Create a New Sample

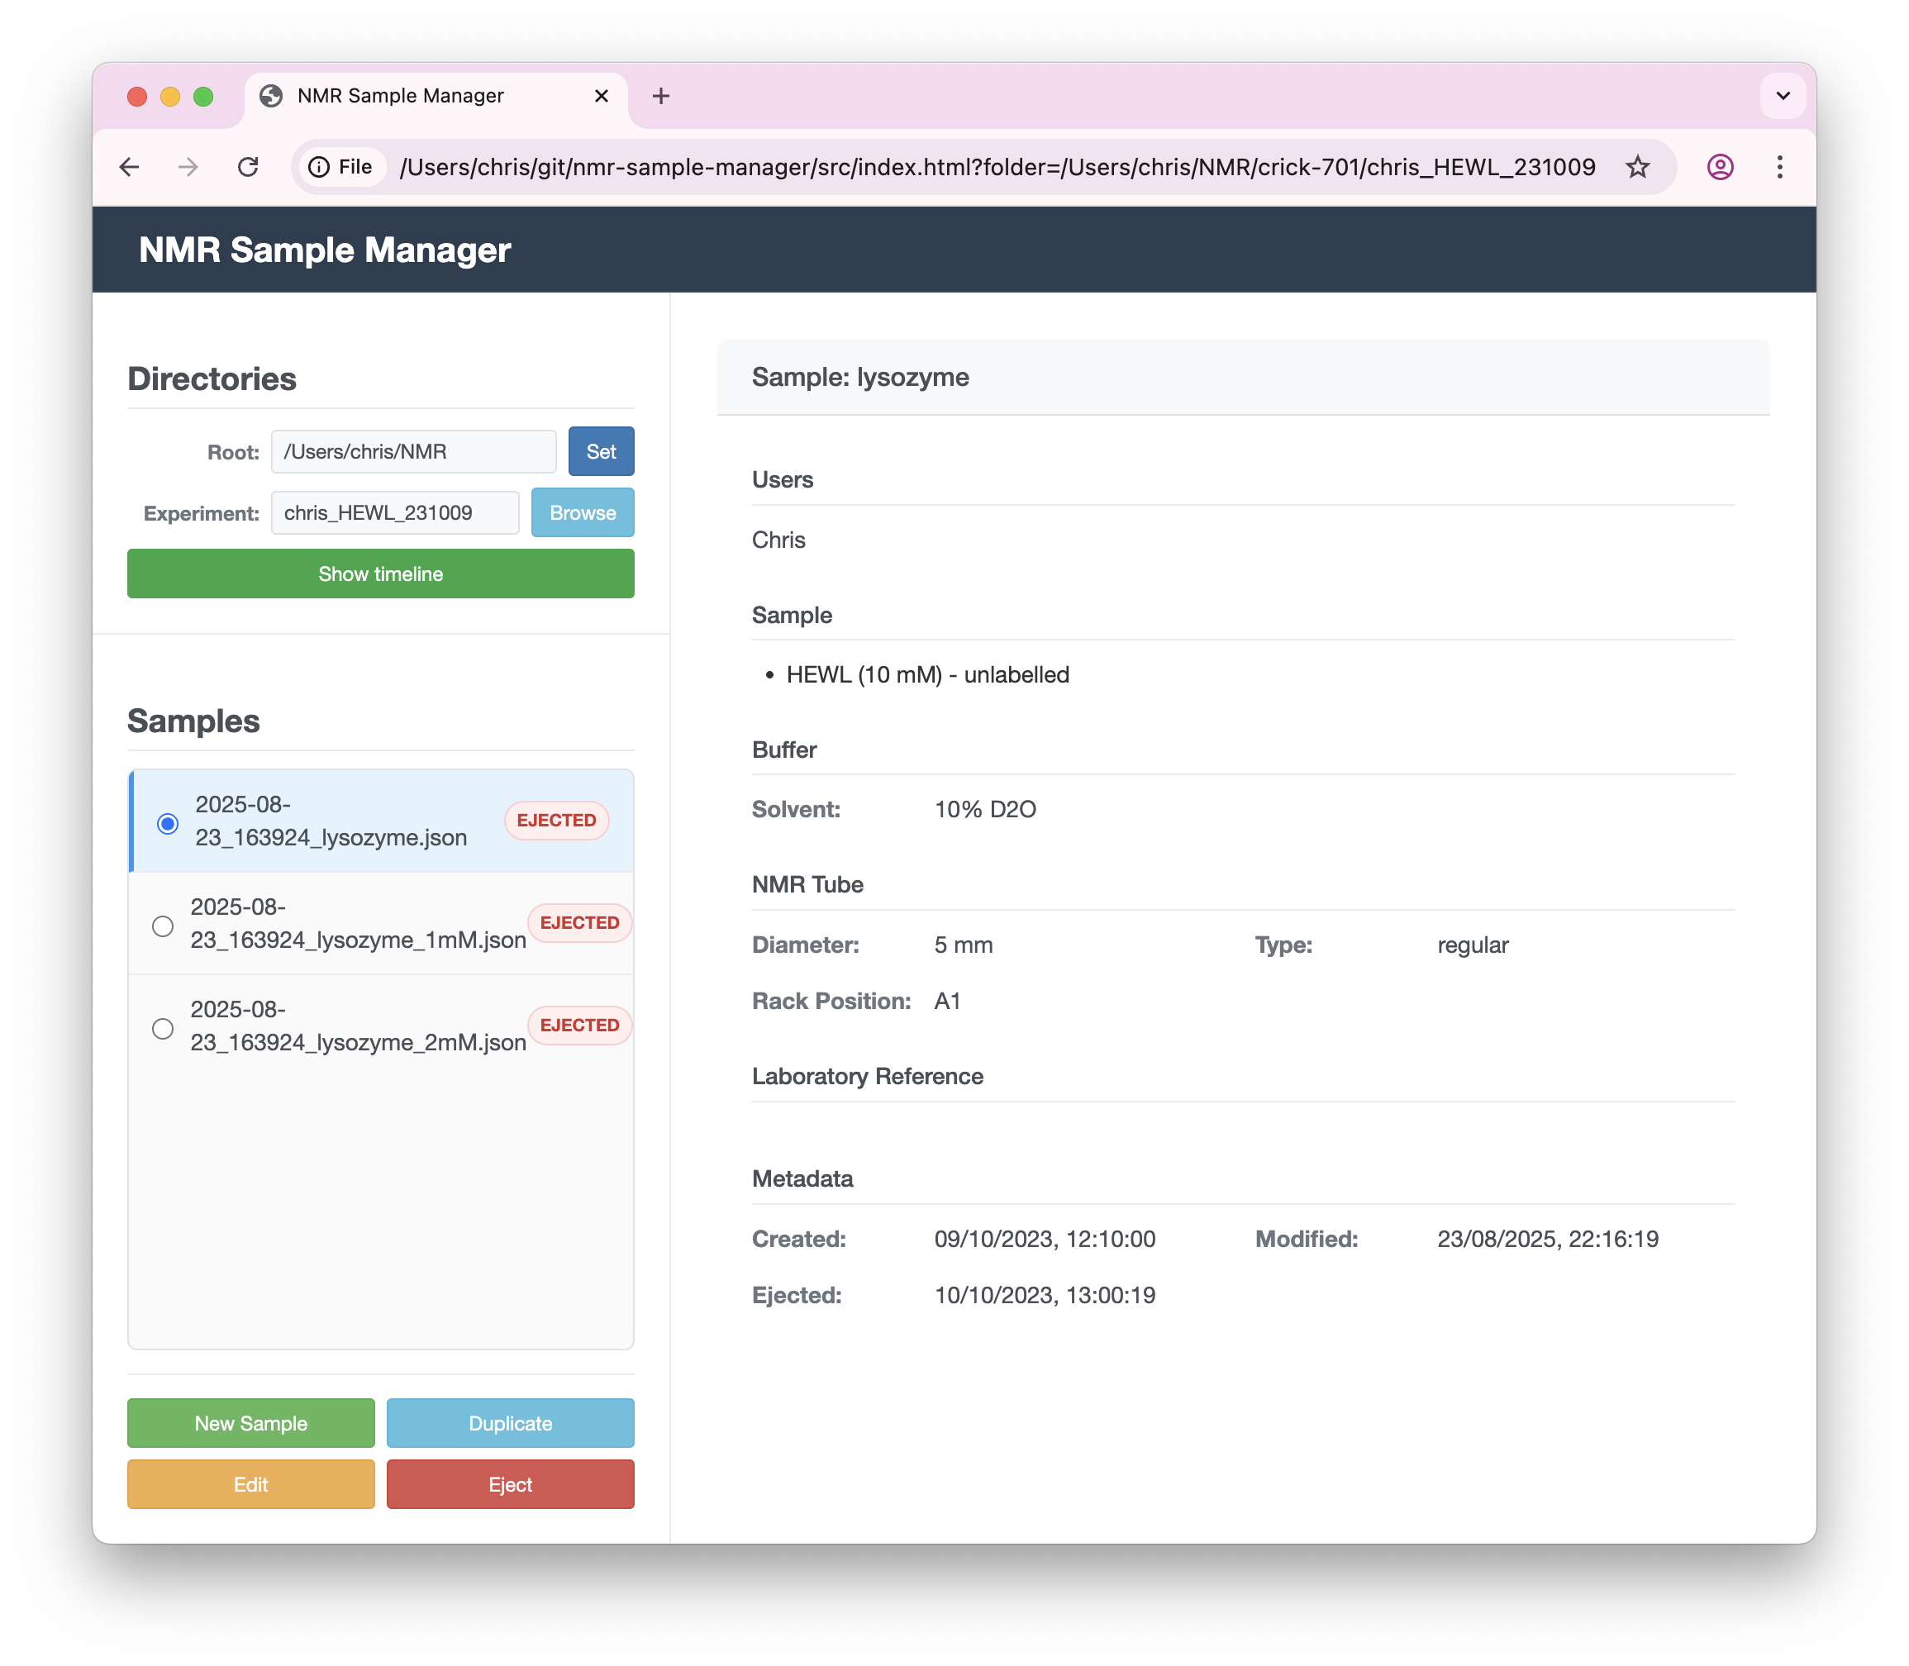pyautogui.click(x=250, y=1422)
